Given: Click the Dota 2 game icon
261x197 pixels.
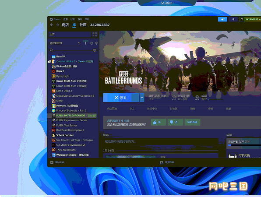Looking at the screenshot, I should coord(53,71).
